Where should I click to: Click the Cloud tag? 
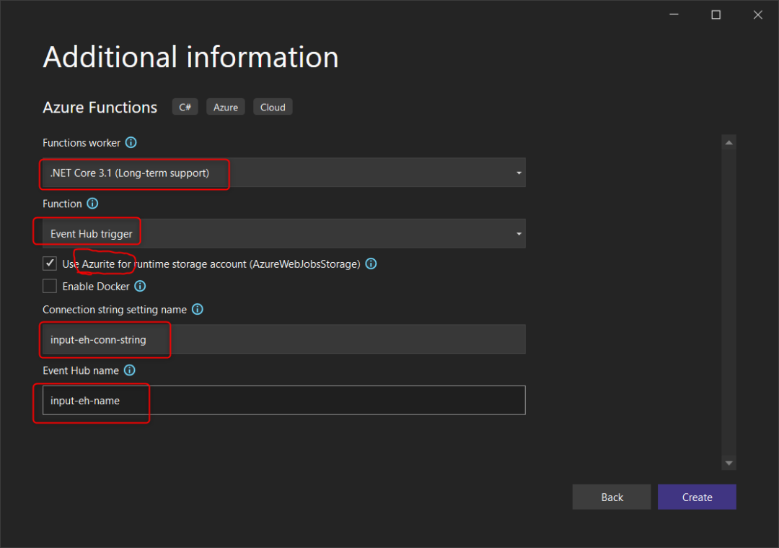tap(273, 108)
